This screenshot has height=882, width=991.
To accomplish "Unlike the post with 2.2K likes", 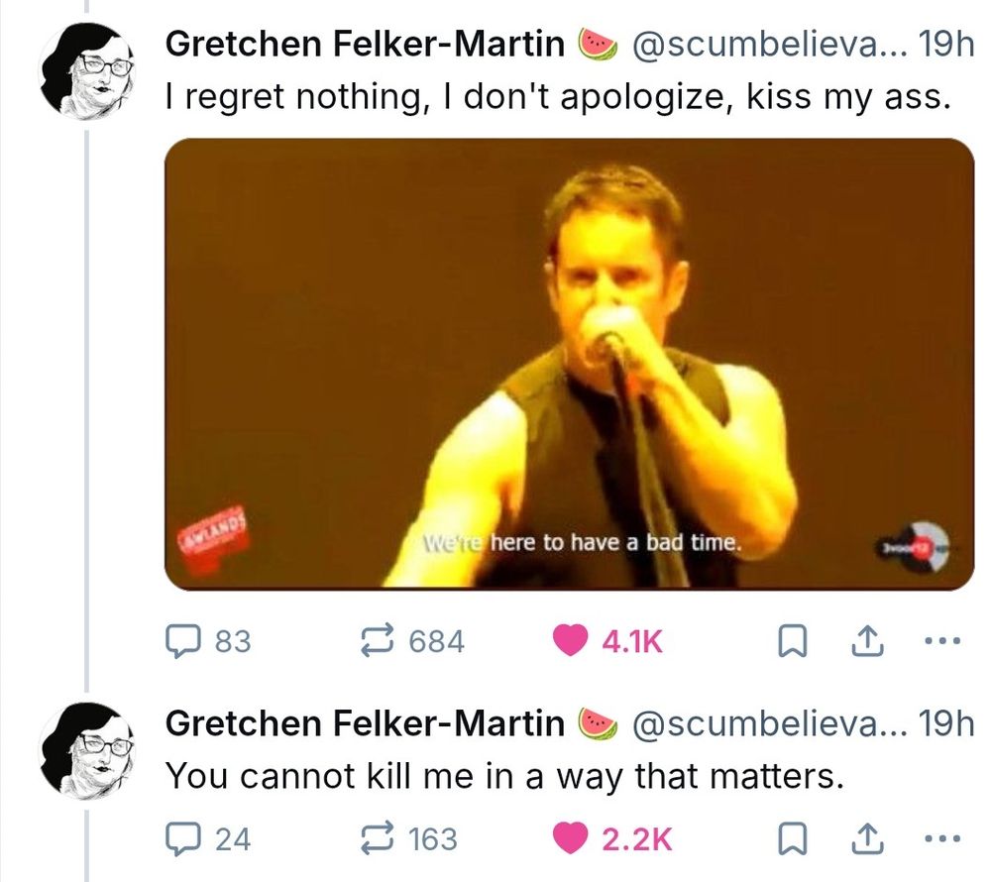I will (x=569, y=839).
